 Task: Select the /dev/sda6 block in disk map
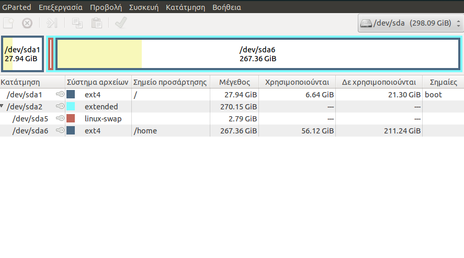coord(257,53)
